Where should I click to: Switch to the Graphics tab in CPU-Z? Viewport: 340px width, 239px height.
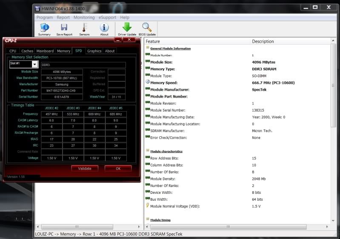tap(94, 51)
